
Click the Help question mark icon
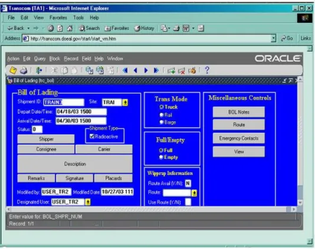[x=207, y=71]
